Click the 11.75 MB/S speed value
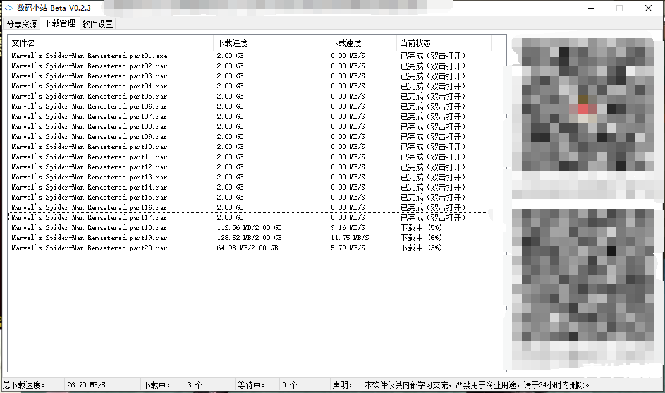 [x=350, y=238]
